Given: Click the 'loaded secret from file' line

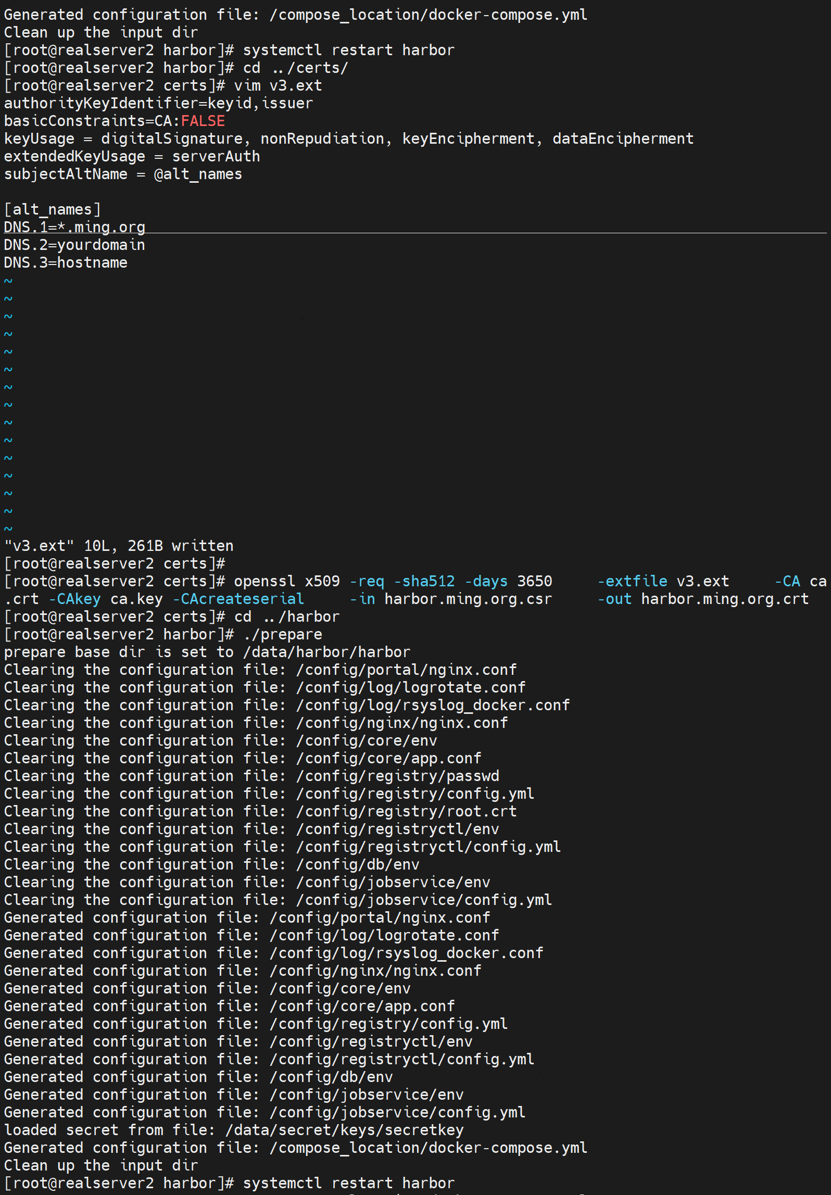Looking at the screenshot, I should 233,1130.
